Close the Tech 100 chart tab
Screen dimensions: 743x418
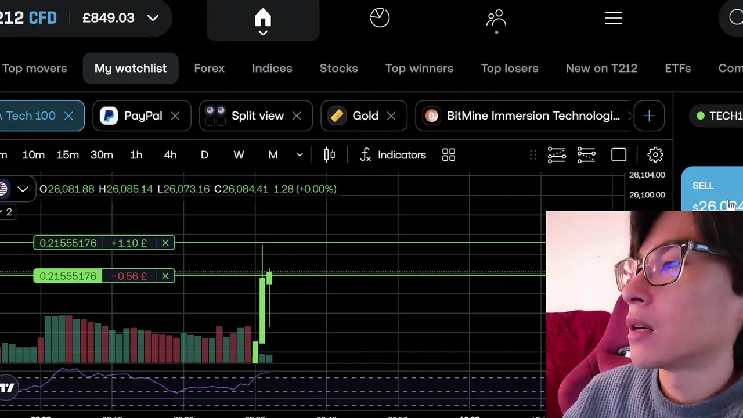(x=68, y=116)
